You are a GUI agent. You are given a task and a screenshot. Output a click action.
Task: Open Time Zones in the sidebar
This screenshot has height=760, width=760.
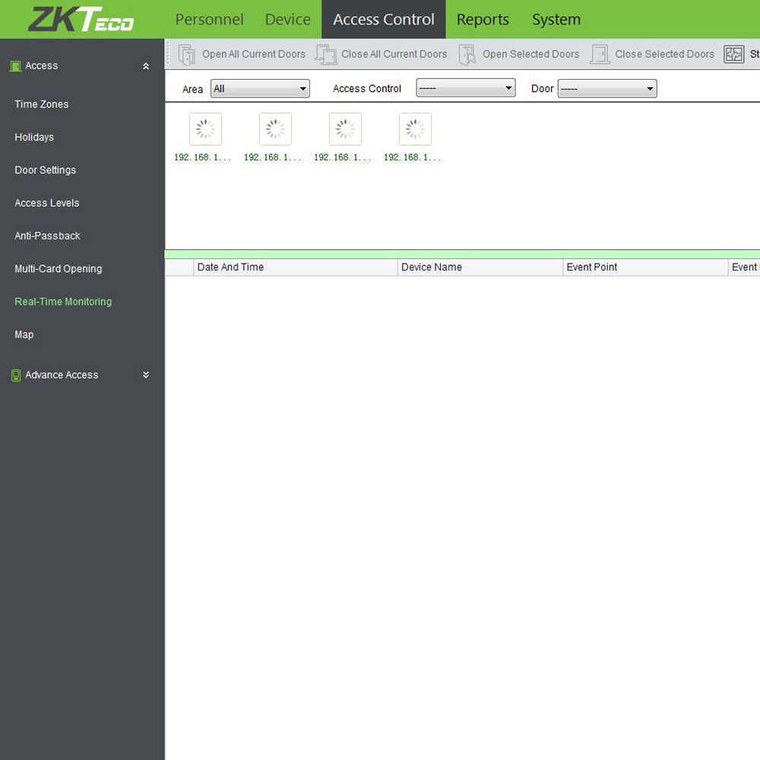coord(42,104)
